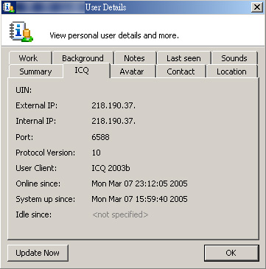Click the System up since: label
The width and height of the screenshot is (266, 269).
click(x=45, y=199)
